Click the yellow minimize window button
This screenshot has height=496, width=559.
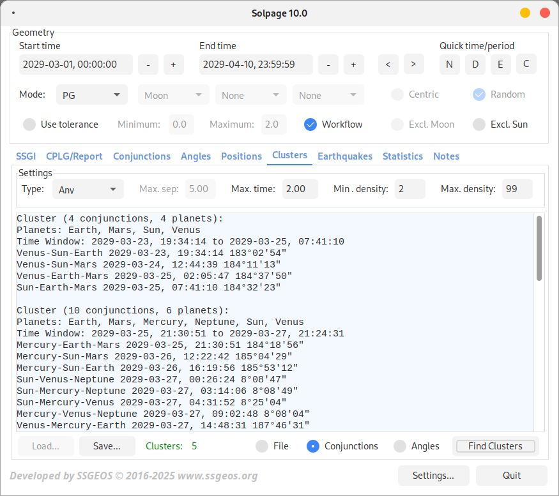click(x=525, y=13)
